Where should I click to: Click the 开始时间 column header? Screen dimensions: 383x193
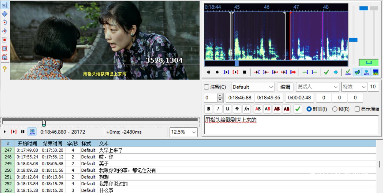(x=27, y=143)
